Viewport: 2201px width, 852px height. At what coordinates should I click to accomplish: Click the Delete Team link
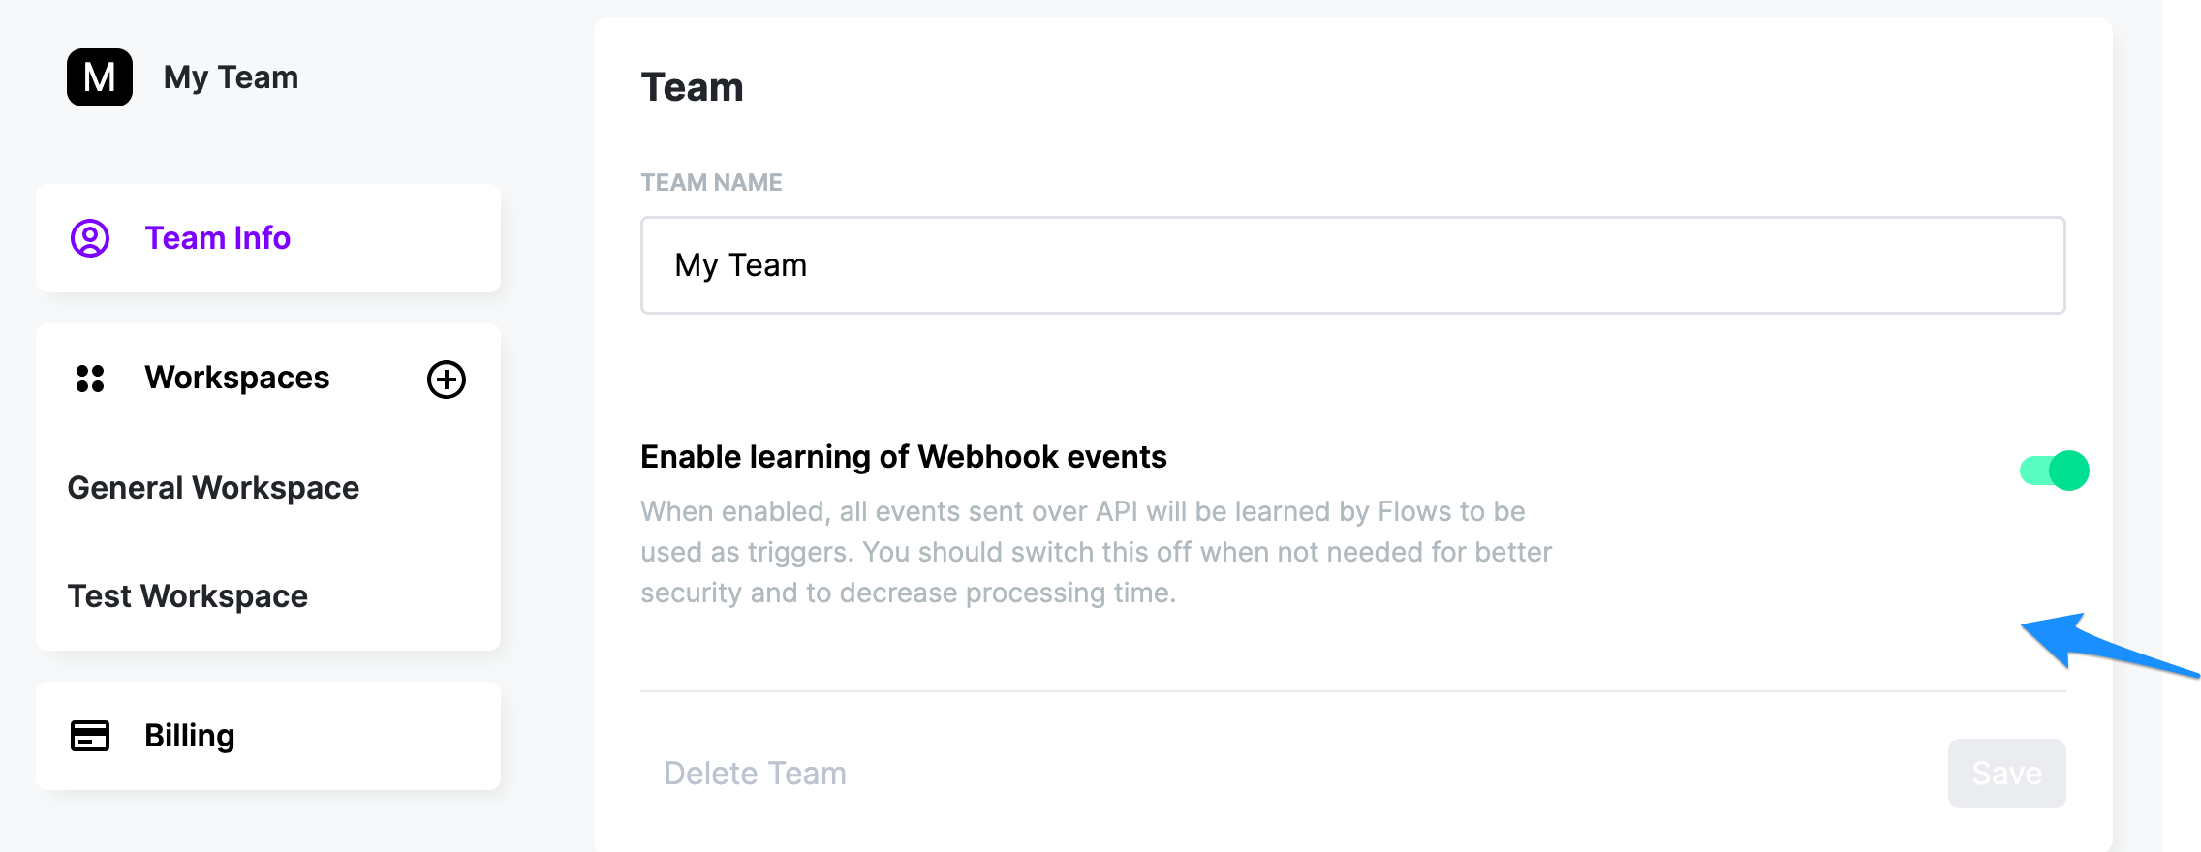tap(755, 774)
